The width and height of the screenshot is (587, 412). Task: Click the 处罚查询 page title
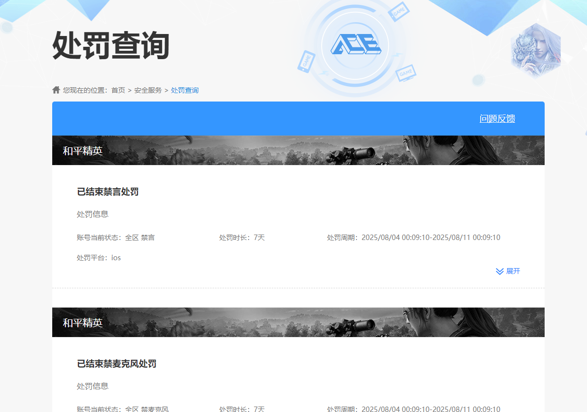(x=111, y=46)
